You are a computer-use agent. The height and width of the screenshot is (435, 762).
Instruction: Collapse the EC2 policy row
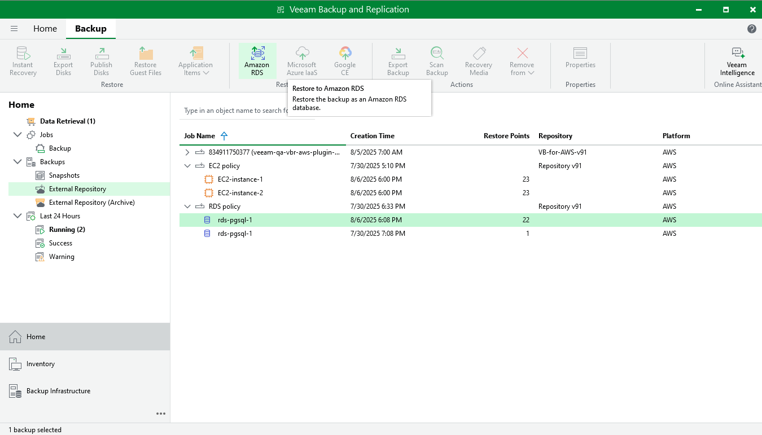coord(187,166)
